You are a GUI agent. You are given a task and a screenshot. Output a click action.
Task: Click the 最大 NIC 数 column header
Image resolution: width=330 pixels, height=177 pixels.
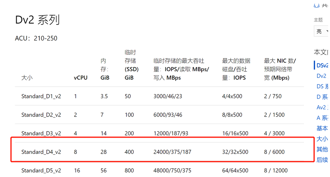tap(280, 69)
